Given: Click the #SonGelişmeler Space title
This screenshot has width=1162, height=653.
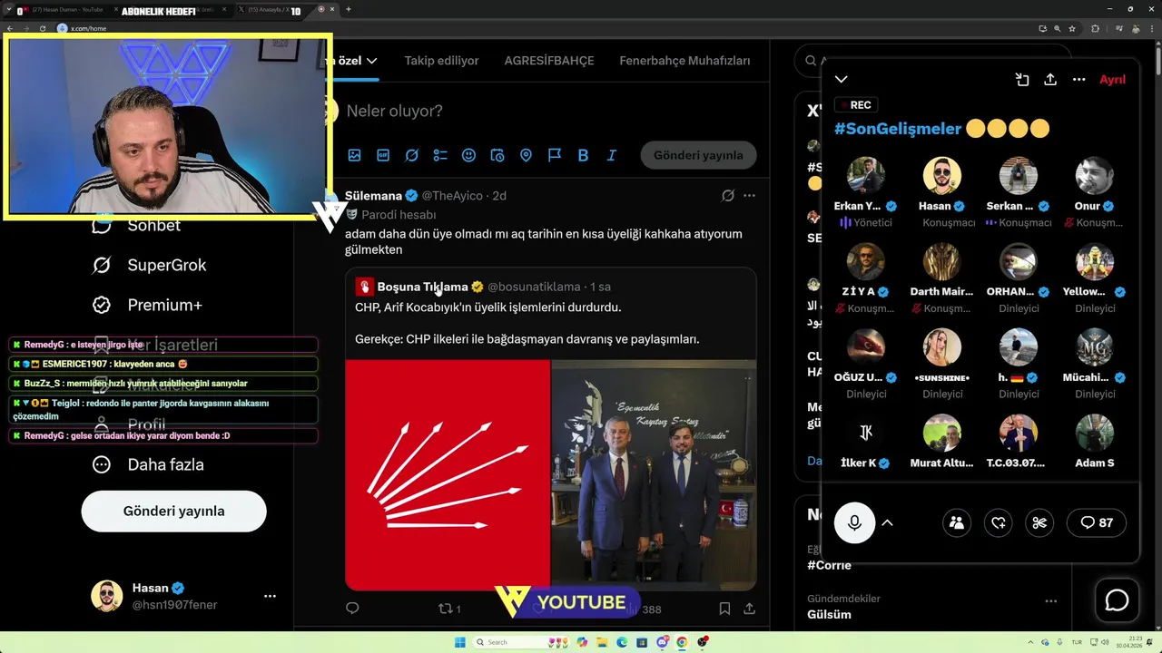Looking at the screenshot, I should 897,129.
